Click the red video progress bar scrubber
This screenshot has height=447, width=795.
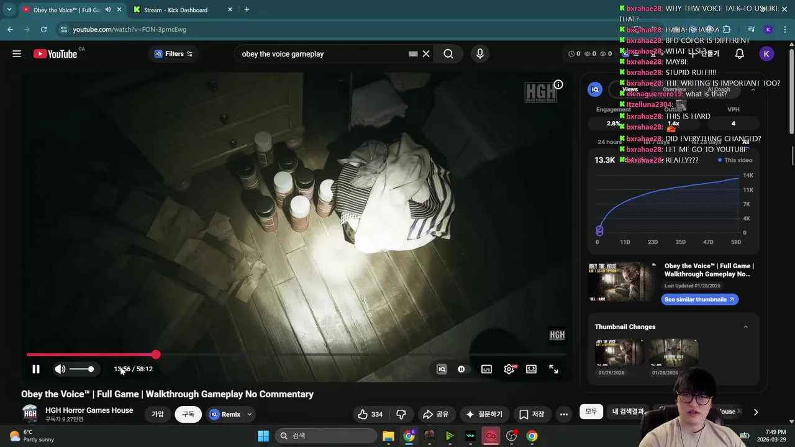[156, 354]
